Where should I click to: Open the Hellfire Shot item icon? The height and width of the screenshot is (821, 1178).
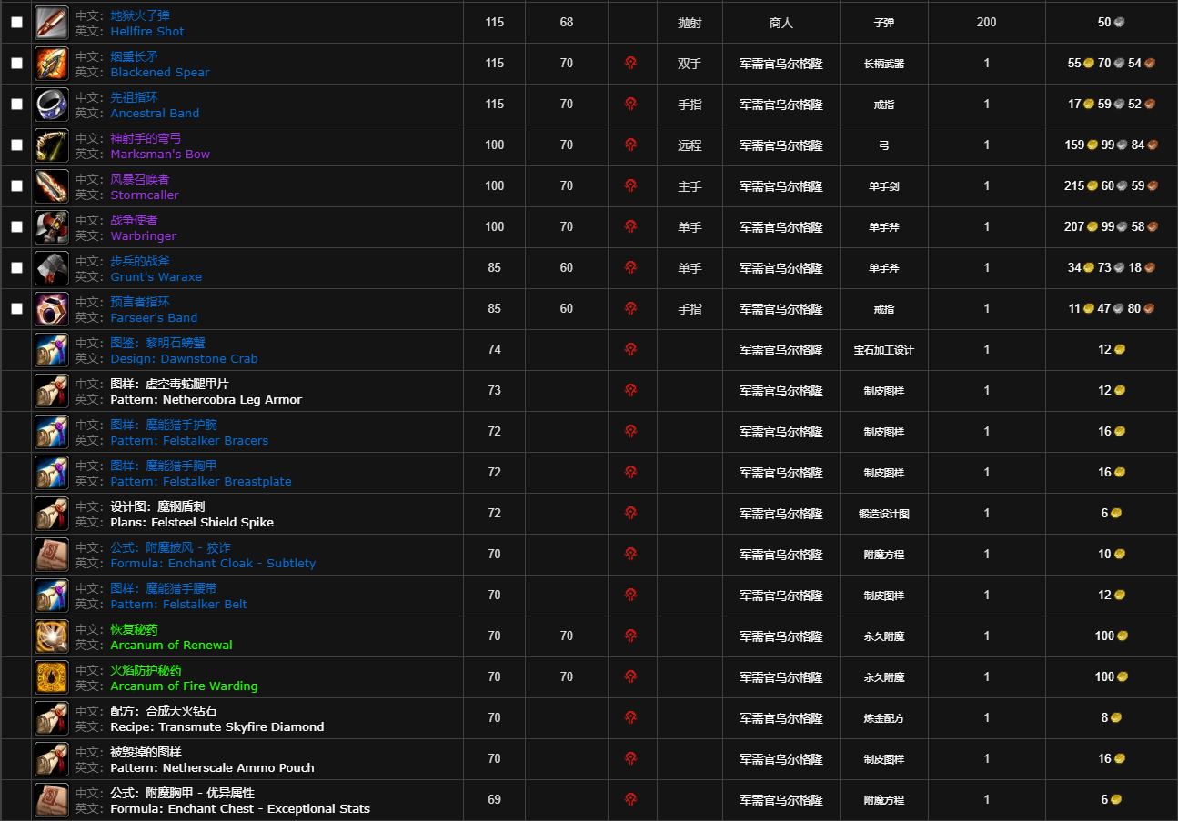pyautogui.click(x=52, y=23)
